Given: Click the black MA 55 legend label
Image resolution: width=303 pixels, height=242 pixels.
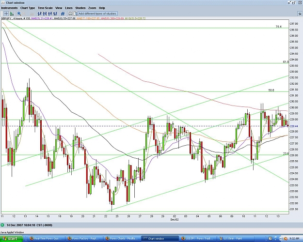Looking at the screenshot, I should [64, 18].
